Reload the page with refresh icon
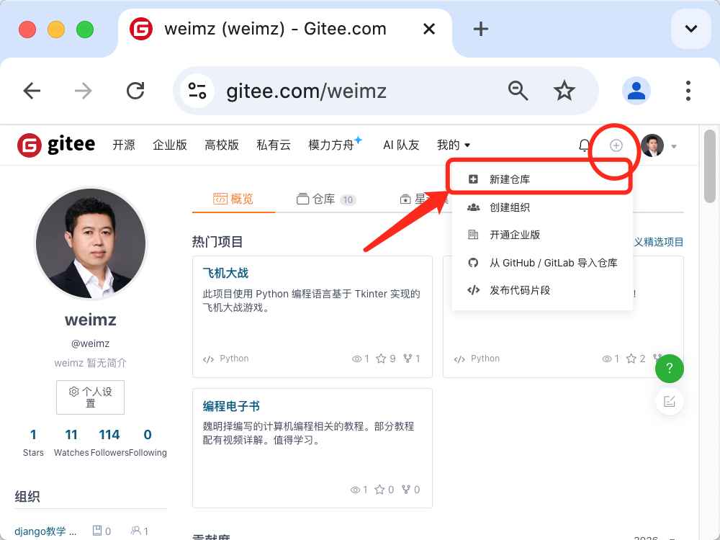 tap(135, 91)
